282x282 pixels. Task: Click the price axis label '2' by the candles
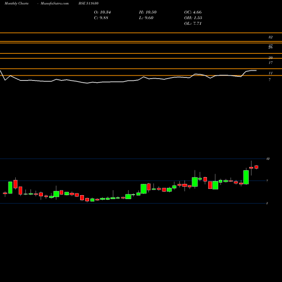[x=267, y=203]
